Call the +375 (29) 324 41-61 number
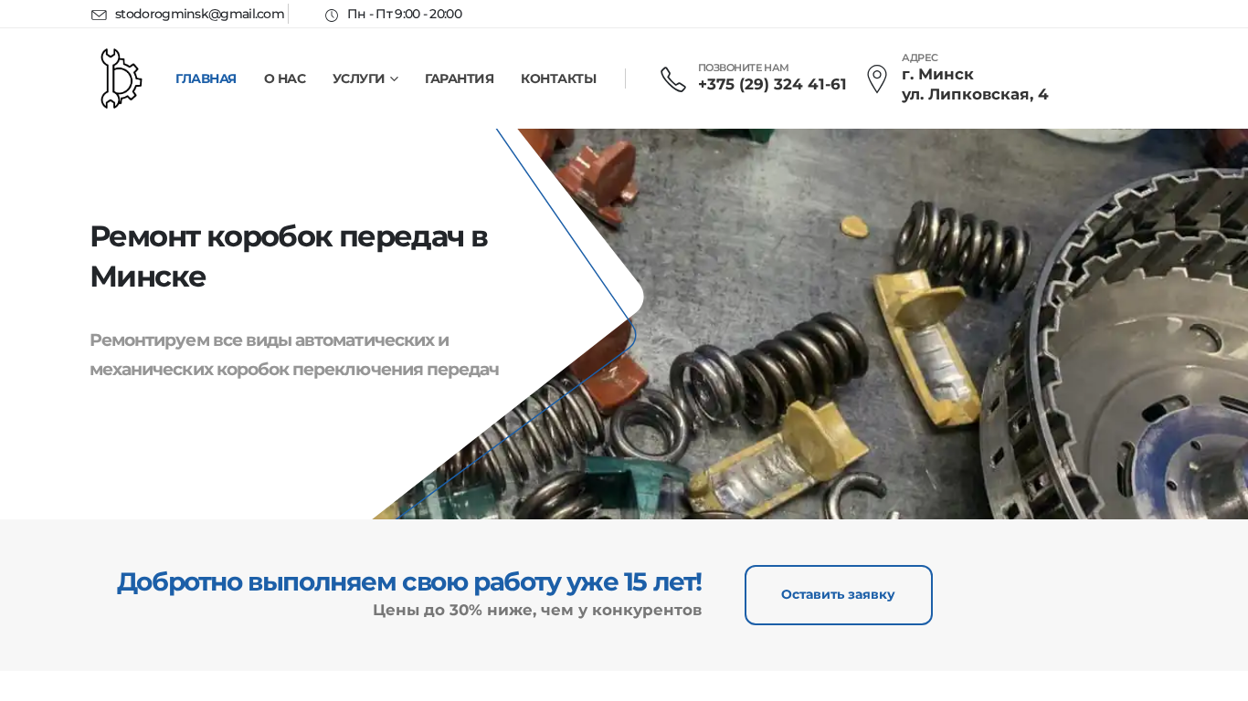Viewport: 1248px width, 701px height. click(x=772, y=84)
